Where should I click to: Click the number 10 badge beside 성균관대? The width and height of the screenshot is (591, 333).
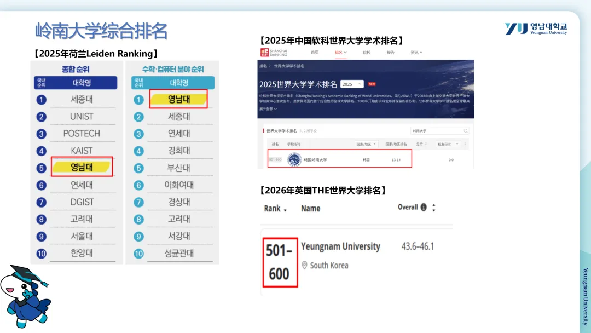(138, 254)
